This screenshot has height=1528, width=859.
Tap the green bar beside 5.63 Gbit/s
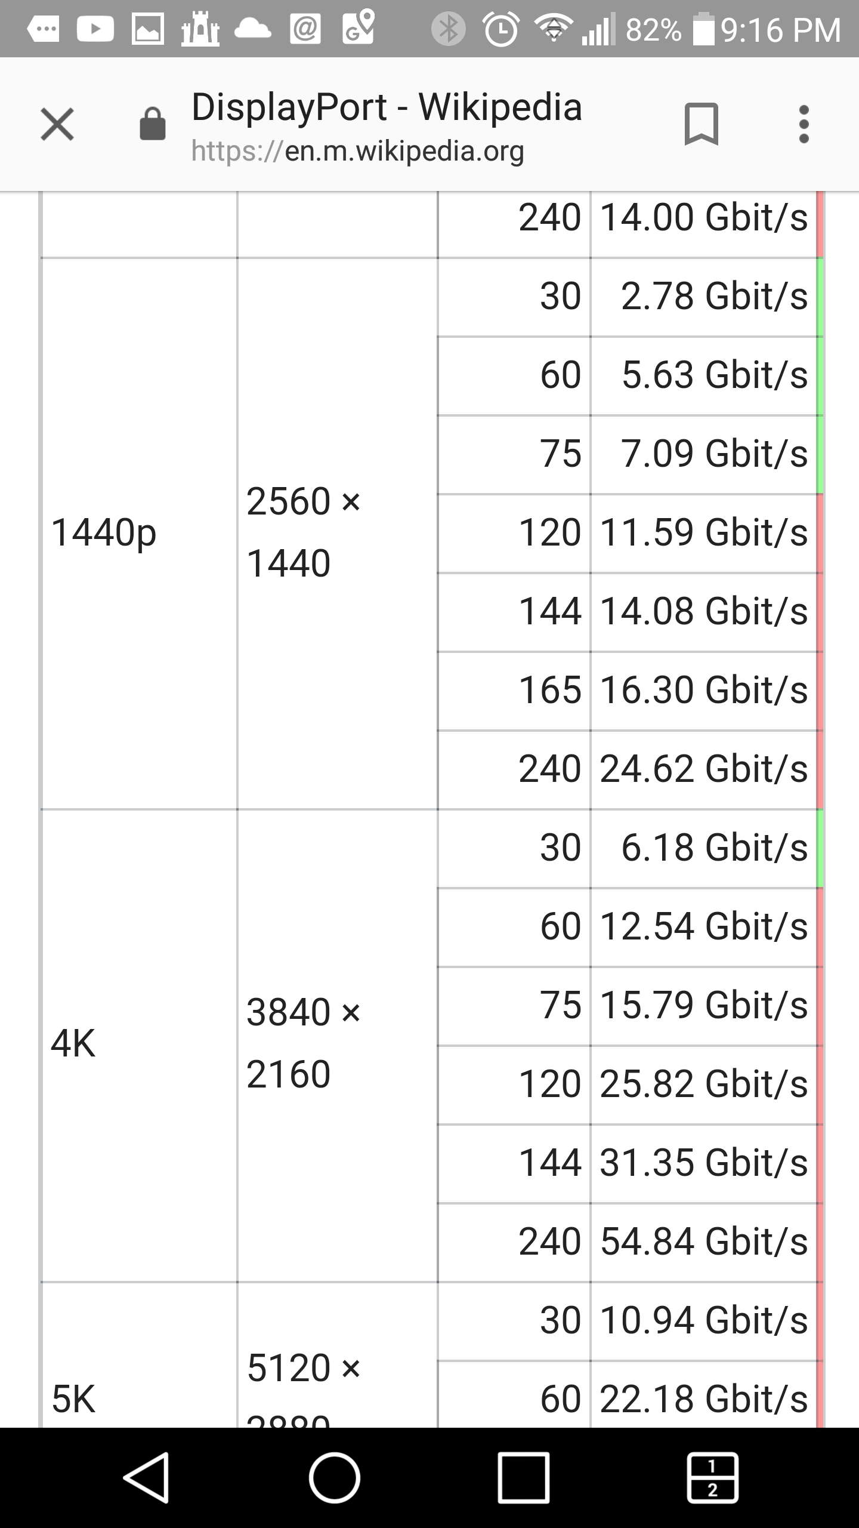(x=820, y=375)
